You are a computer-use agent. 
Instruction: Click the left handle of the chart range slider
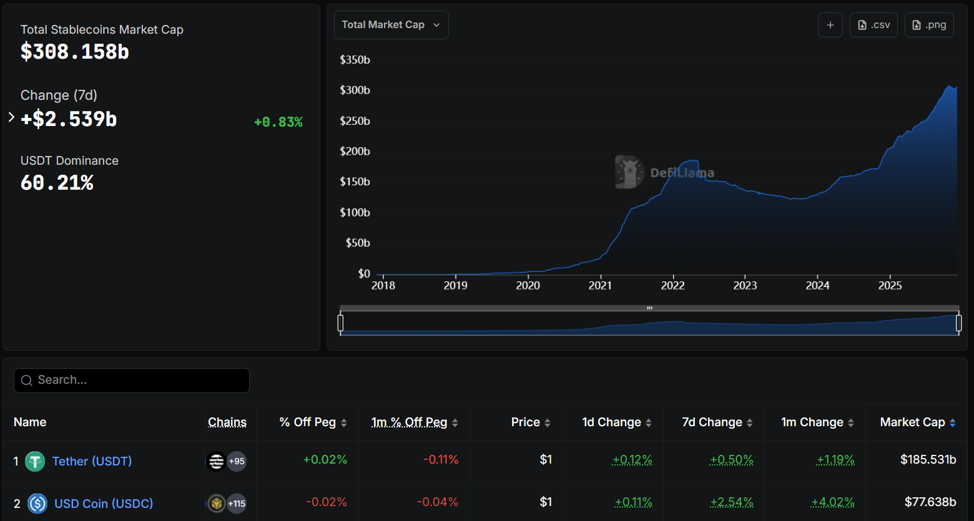[340, 323]
